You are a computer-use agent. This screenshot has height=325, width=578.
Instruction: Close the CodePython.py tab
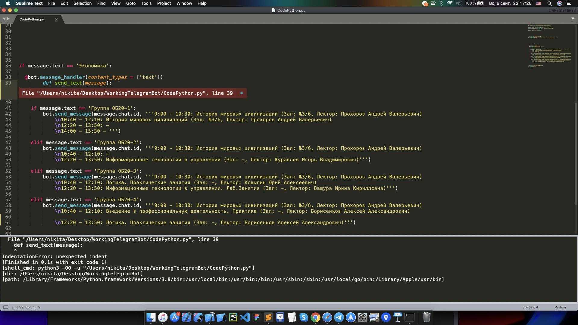click(56, 19)
